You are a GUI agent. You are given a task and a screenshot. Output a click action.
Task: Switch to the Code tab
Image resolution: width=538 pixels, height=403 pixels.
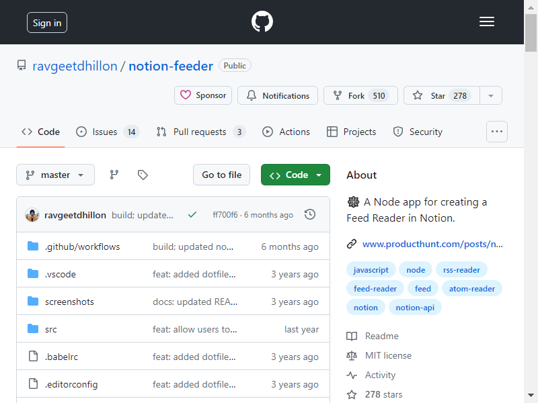tap(40, 132)
